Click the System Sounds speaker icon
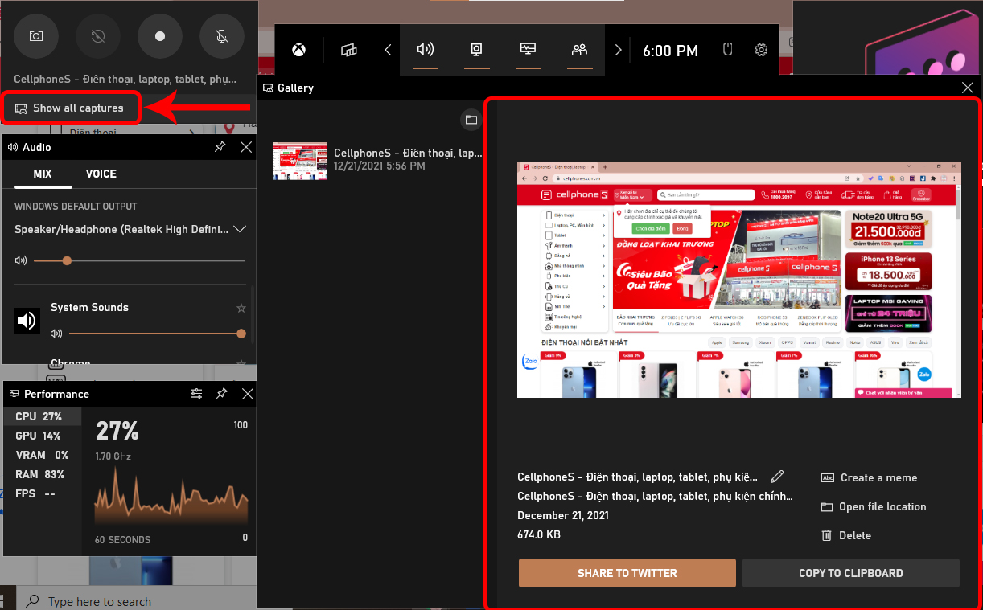Viewport: 983px width, 610px height. coord(27,321)
